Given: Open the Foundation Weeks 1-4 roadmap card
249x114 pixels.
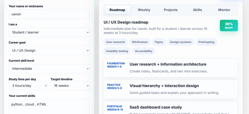Looking at the screenshot, I should click(x=171, y=68).
